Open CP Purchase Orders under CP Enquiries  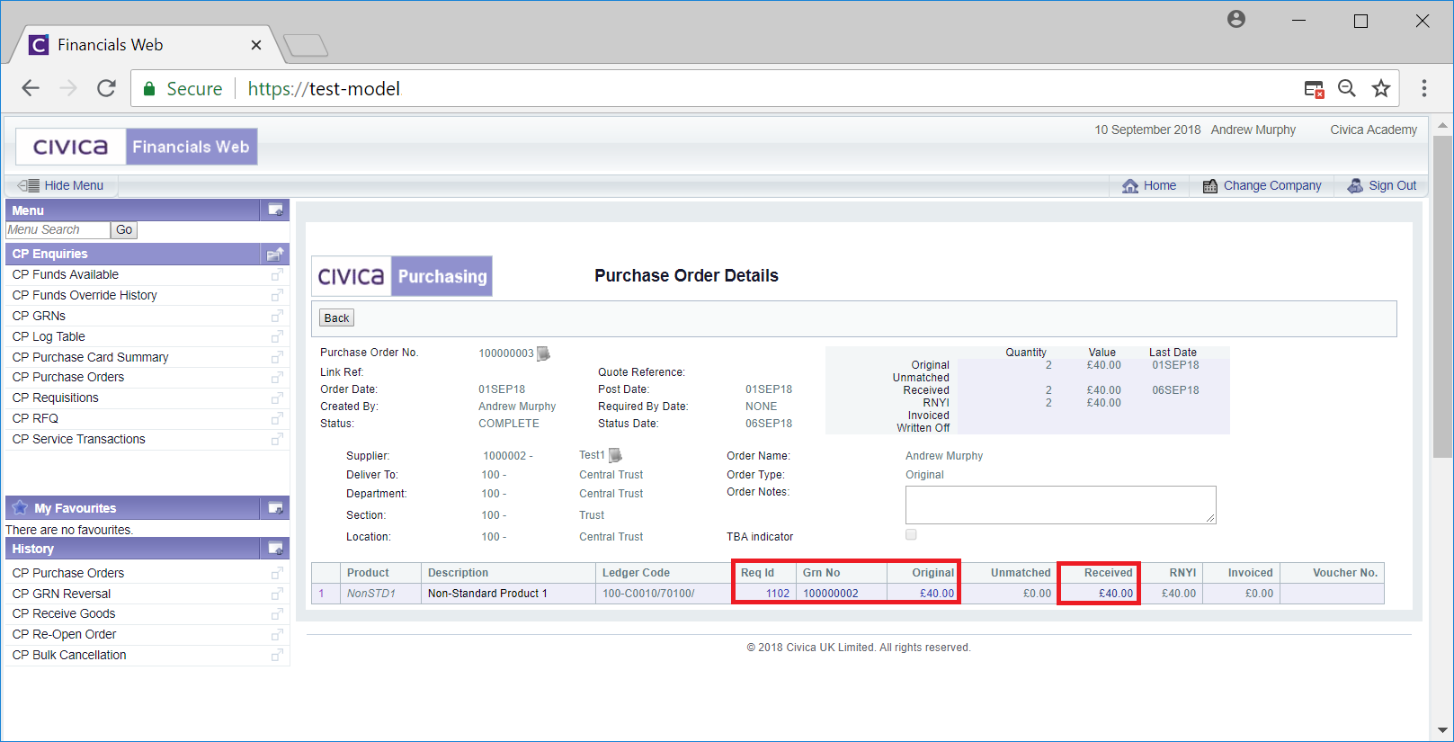point(68,377)
